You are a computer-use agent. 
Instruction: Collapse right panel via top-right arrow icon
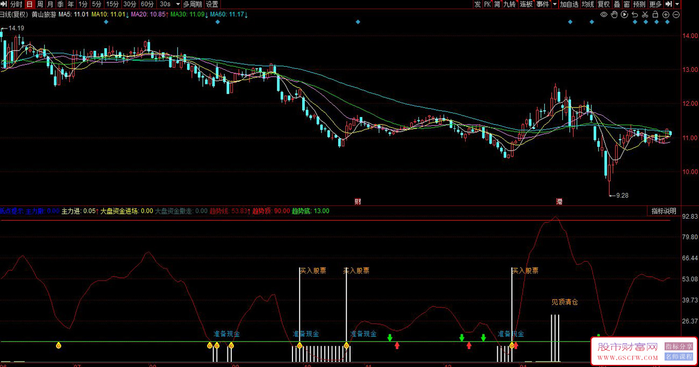[x=669, y=4]
